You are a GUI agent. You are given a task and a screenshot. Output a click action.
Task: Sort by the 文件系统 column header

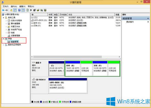point(63,15)
